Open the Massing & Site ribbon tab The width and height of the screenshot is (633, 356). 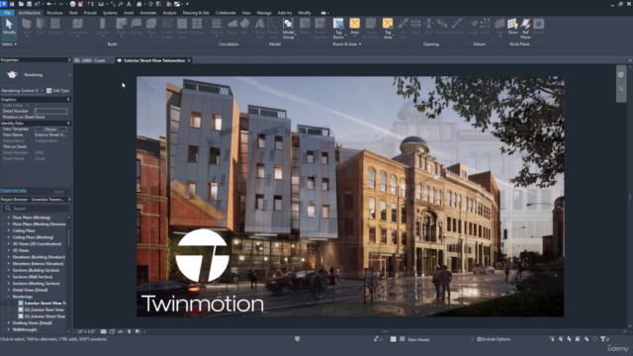coord(196,13)
